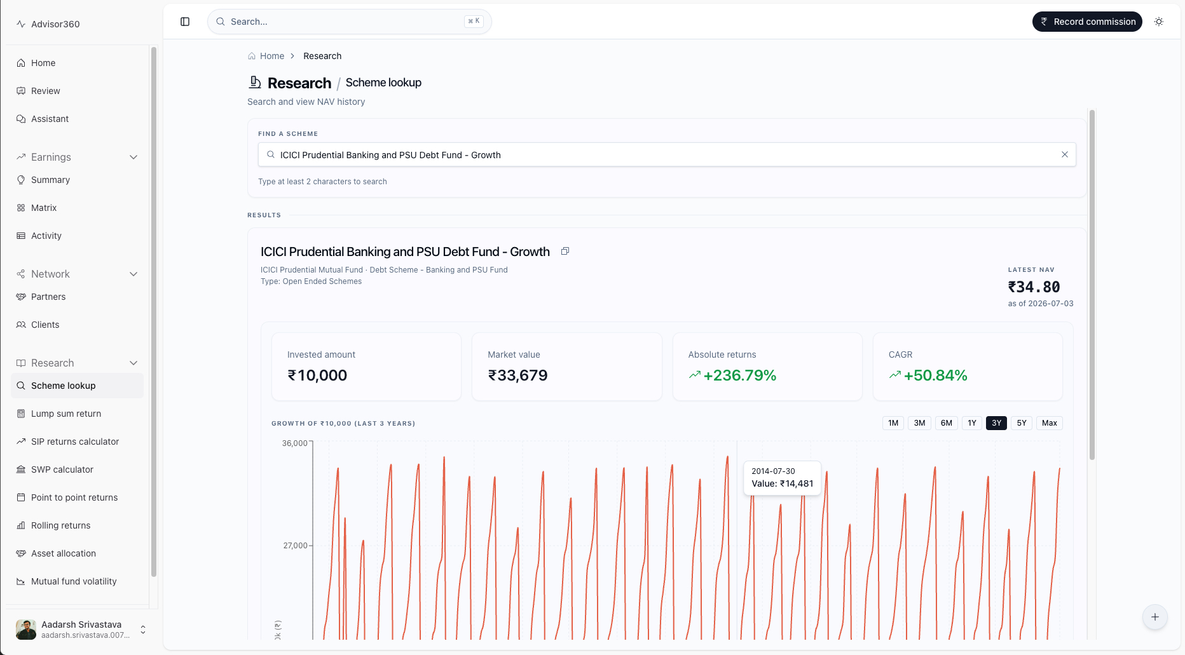
Task: Click the Research breadcrumb
Action: click(322, 56)
